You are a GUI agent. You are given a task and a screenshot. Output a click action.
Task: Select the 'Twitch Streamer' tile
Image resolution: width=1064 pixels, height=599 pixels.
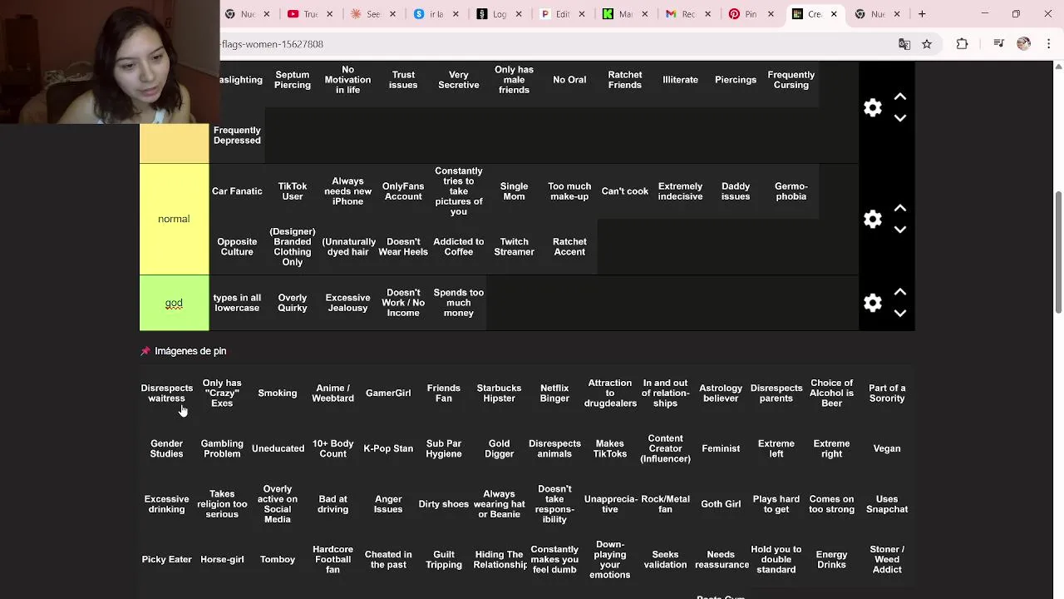pos(514,247)
